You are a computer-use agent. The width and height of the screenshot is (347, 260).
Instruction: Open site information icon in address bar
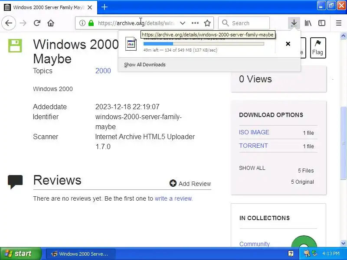point(82,23)
